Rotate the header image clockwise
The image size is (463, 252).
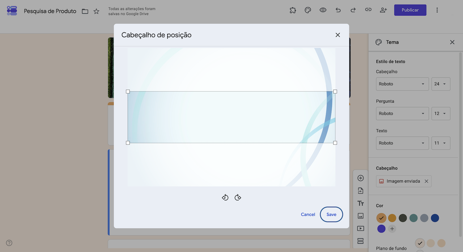[x=238, y=197]
